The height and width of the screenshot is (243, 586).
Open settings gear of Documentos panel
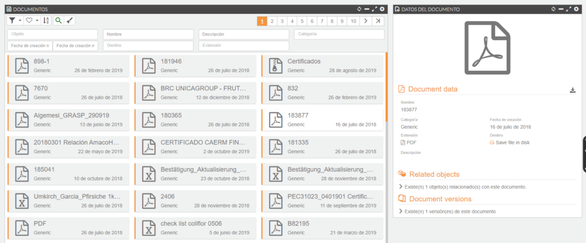[x=382, y=9]
